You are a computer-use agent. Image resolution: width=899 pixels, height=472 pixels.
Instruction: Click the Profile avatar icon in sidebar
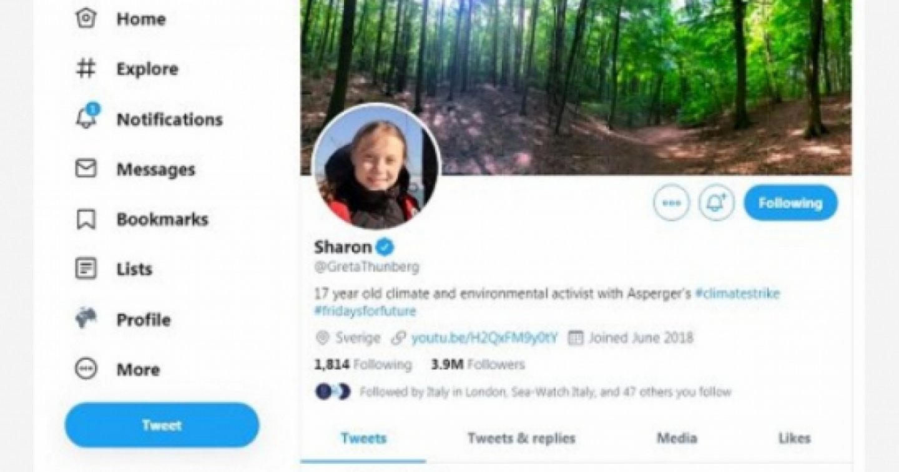tap(86, 319)
